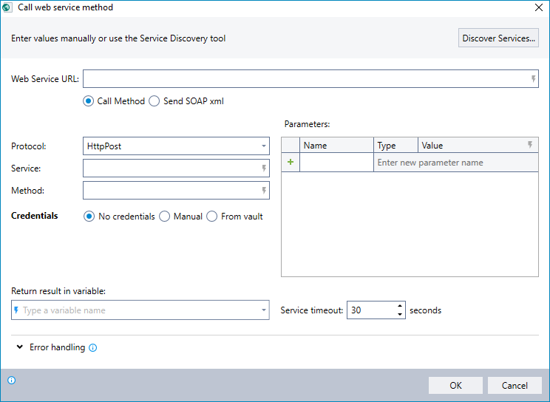Click the help info icon in bottom bar
The height and width of the screenshot is (402, 550).
12,381
